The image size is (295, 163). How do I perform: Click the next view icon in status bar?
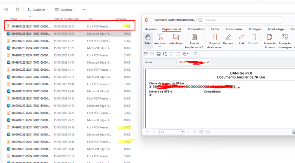click(208, 132)
